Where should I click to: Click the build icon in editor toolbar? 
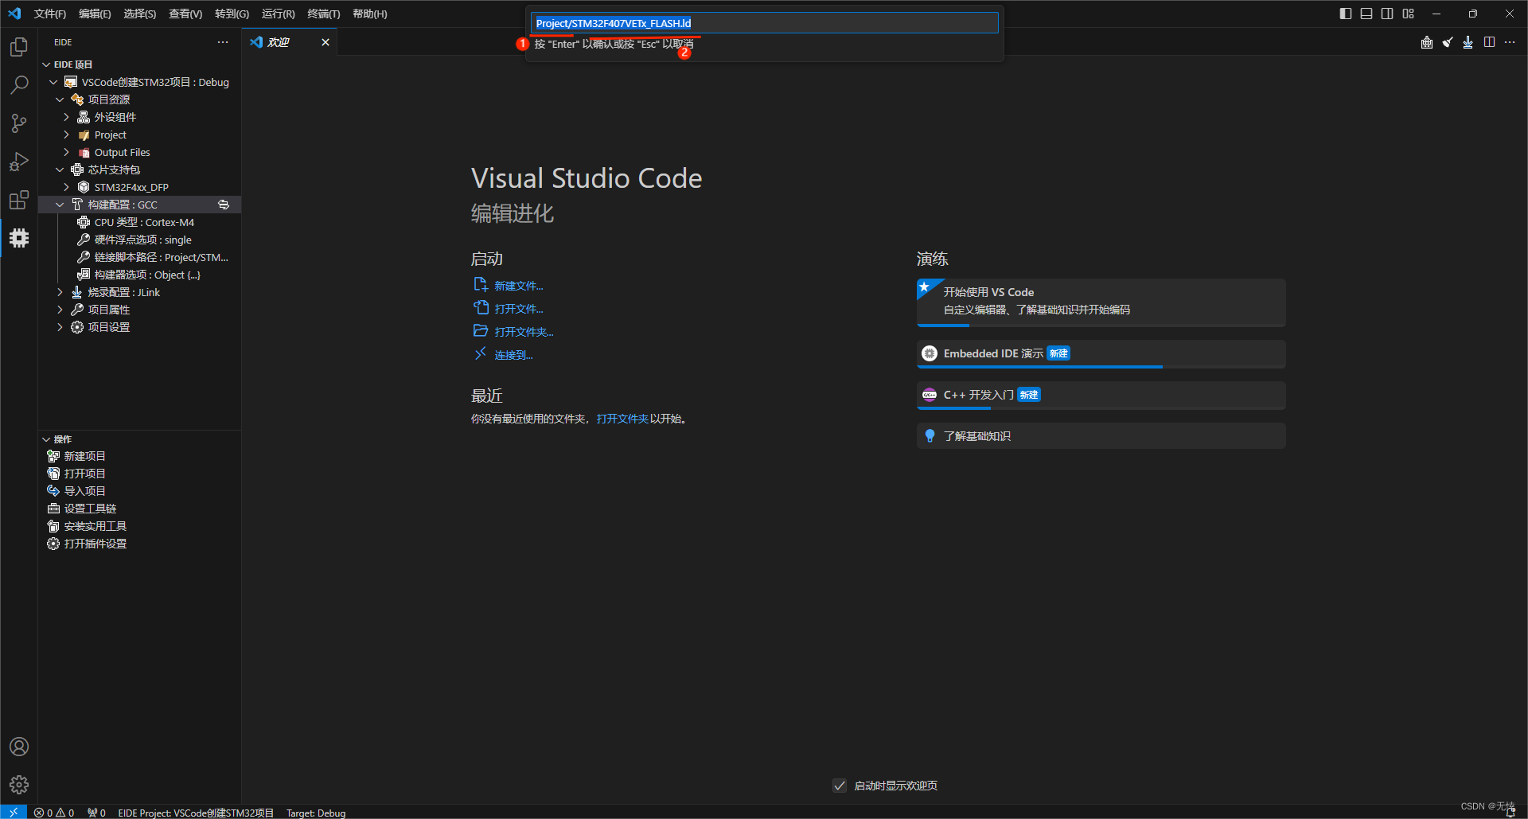click(1427, 42)
